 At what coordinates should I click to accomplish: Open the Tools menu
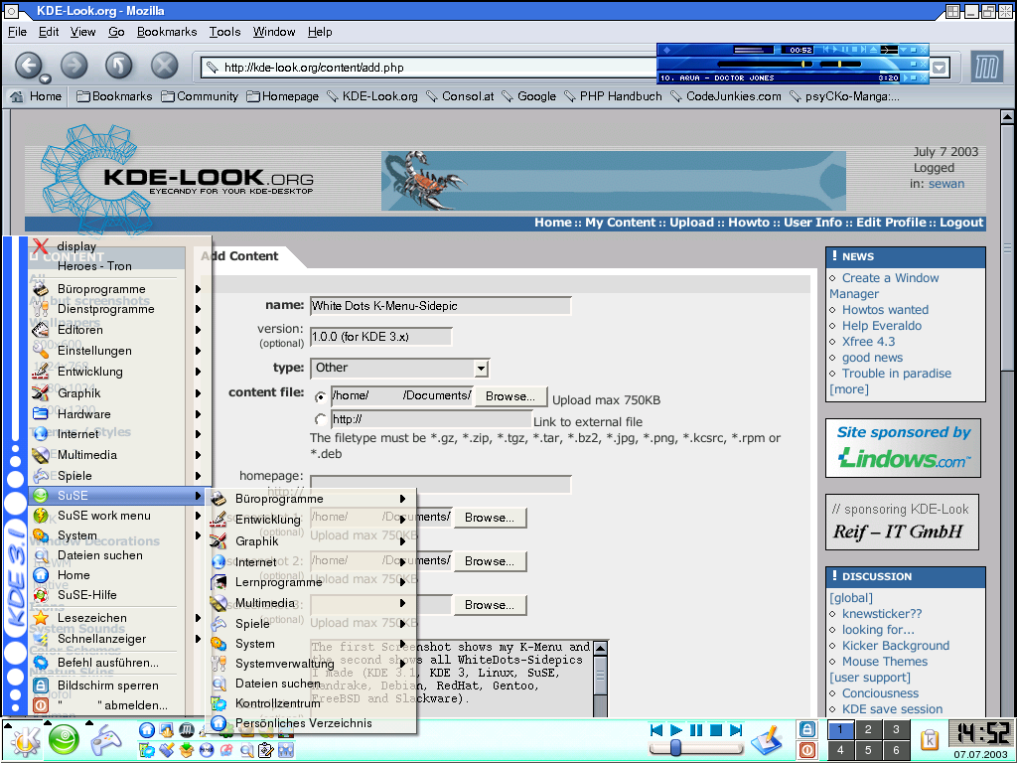(x=224, y=32)
